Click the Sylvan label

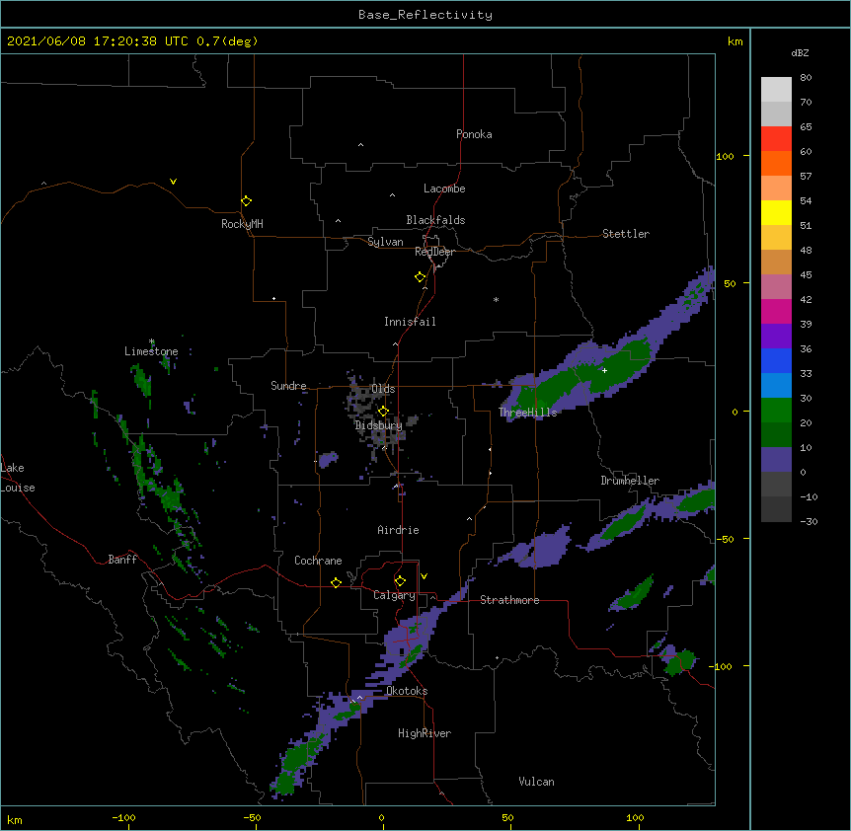[x=385, y=242]
